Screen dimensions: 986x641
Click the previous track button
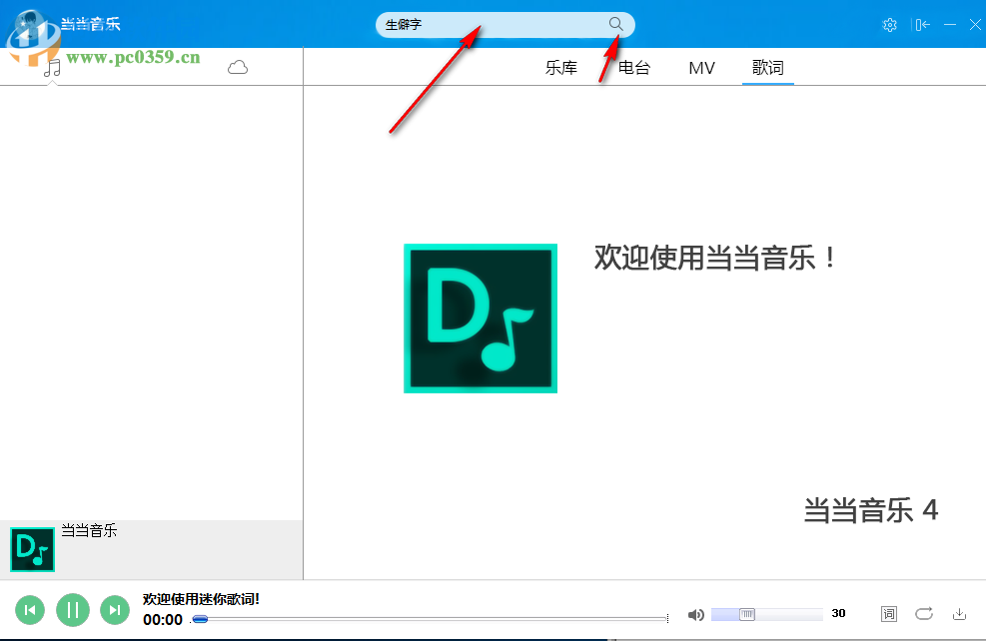point(30,610)
